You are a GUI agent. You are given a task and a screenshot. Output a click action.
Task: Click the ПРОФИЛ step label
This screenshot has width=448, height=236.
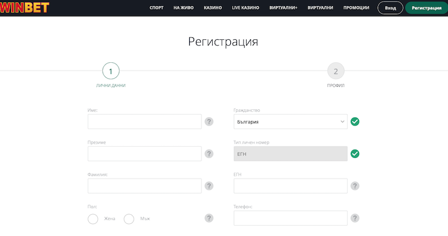(336, 85)
